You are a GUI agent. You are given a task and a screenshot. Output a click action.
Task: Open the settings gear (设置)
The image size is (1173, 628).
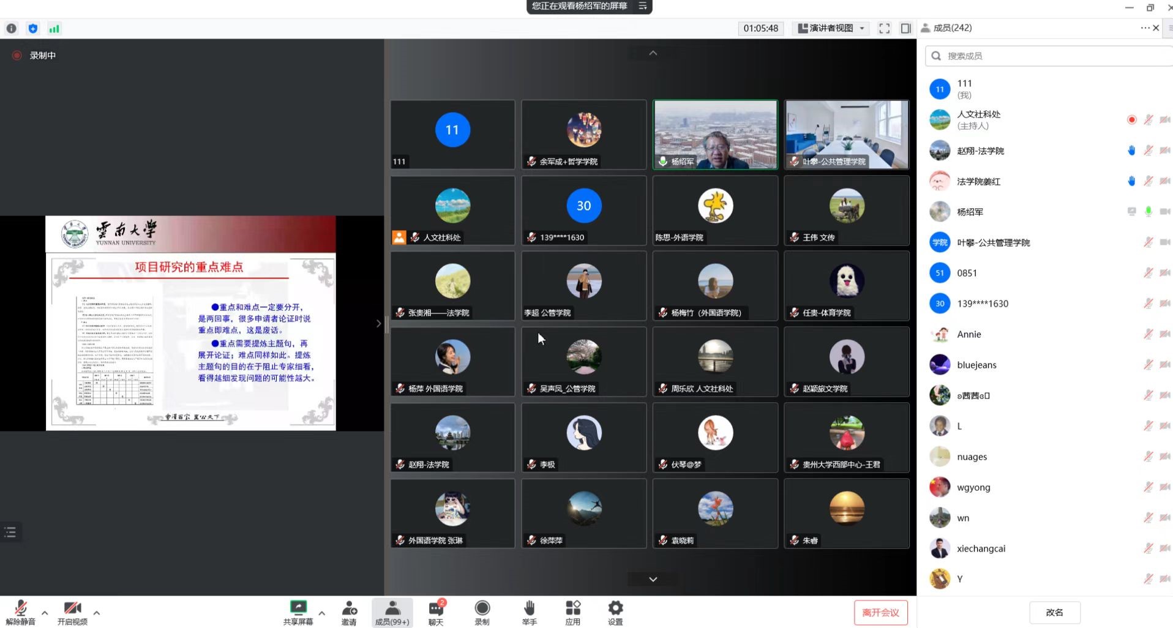[x=615, y=608]
